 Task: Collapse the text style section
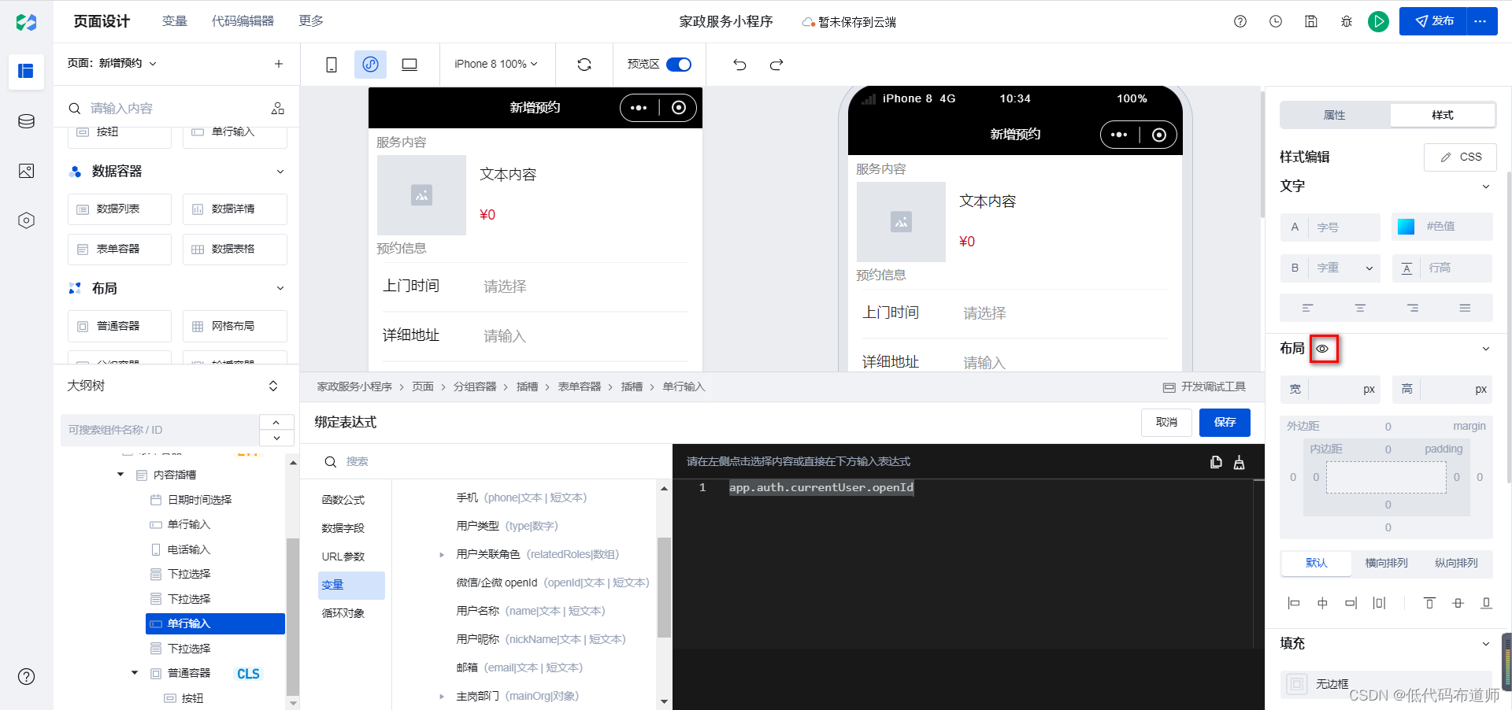pos(1486,187)
